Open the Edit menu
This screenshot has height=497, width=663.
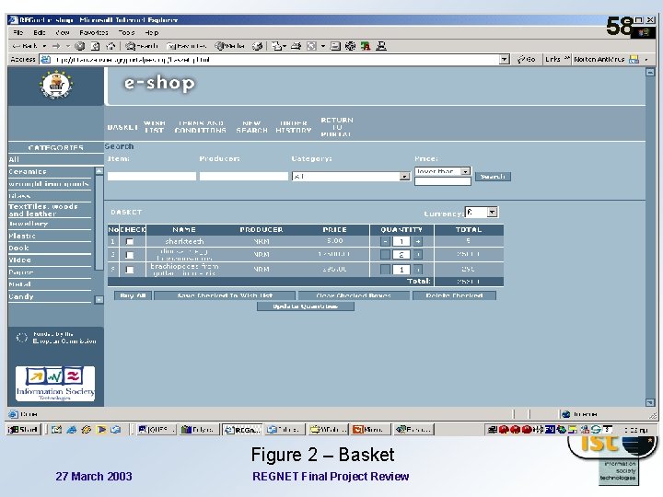pos(40,32)
